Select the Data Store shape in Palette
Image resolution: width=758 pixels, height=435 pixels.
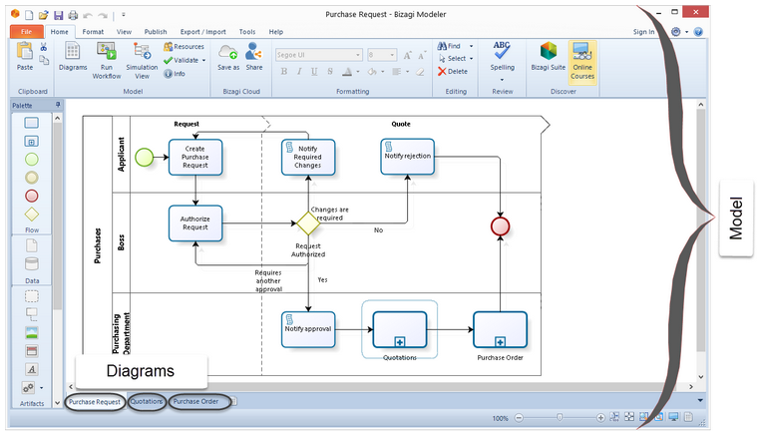[32, 264]
